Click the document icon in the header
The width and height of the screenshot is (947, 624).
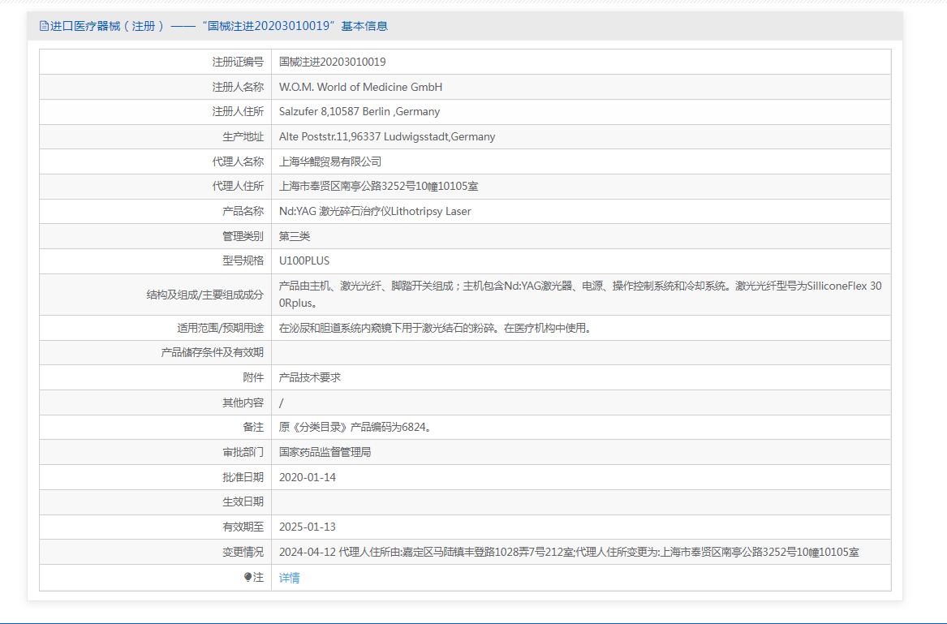44,26
